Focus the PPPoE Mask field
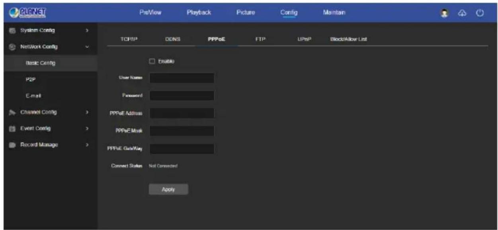Viewport: 498px width, 230px height. pyautogui.click(x=182, y=131)
